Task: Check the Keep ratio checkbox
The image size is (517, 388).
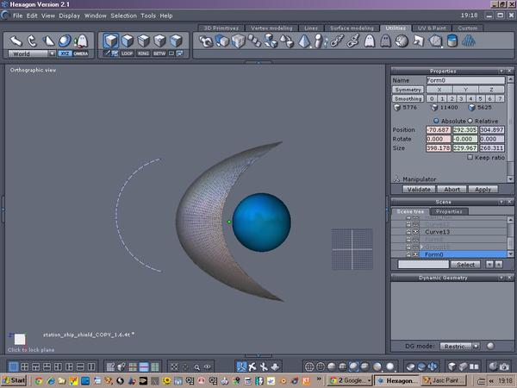Action: (x=470, y=158)
